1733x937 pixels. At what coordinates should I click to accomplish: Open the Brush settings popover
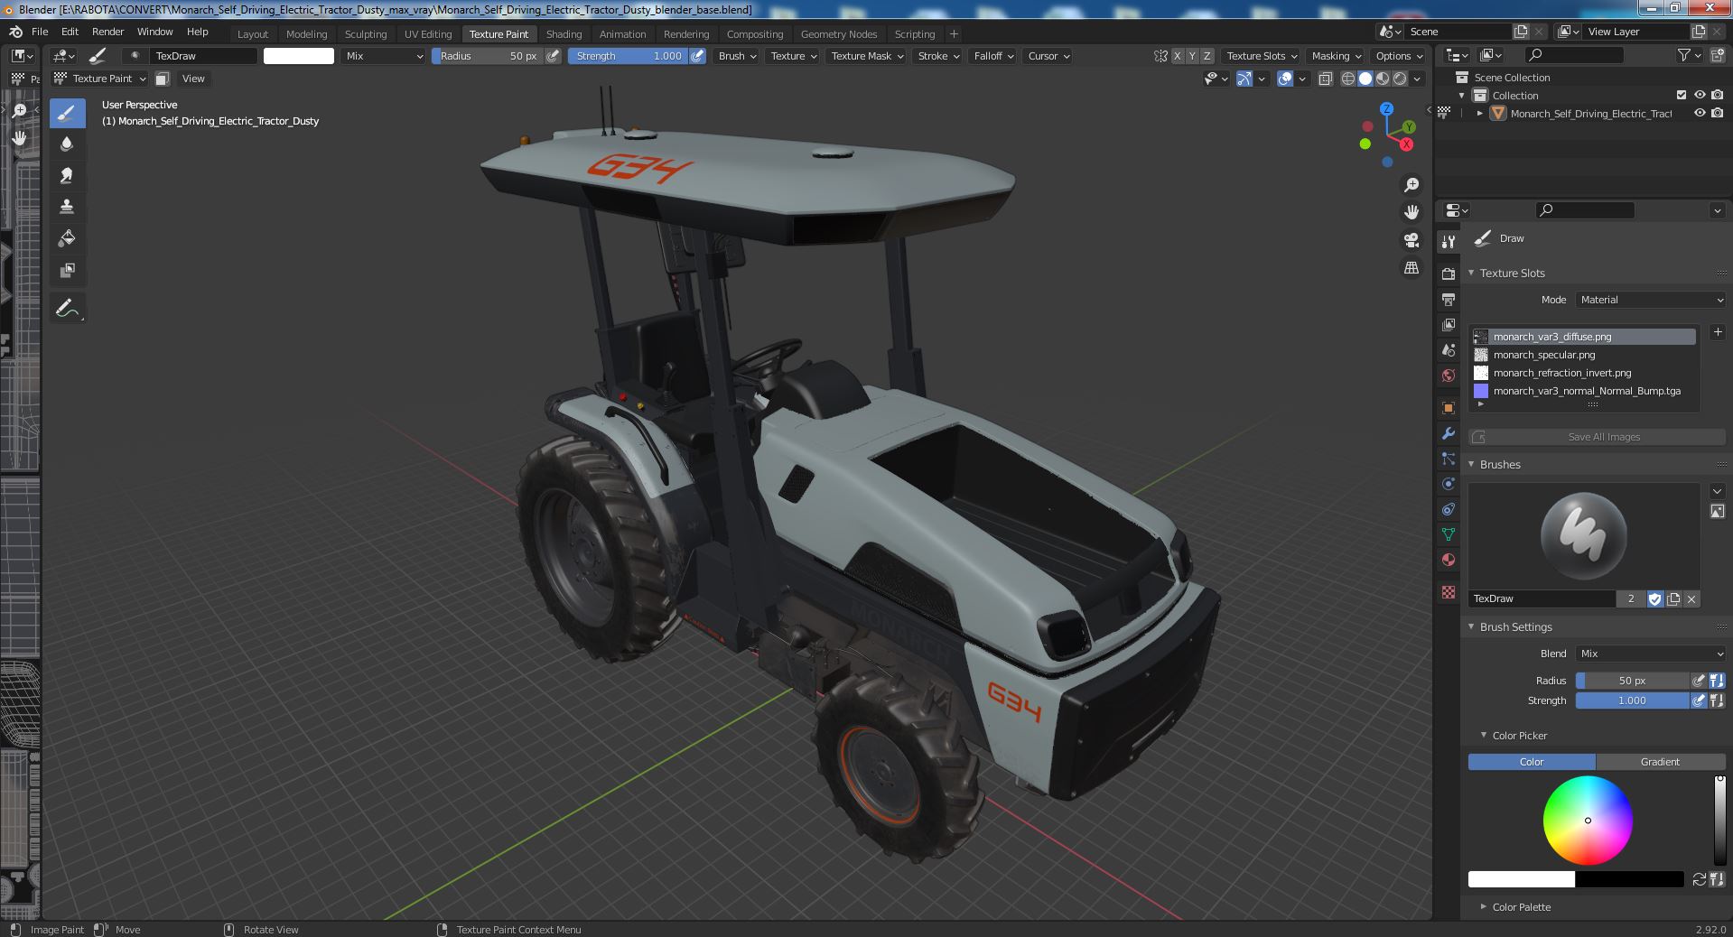click(737, 56)
